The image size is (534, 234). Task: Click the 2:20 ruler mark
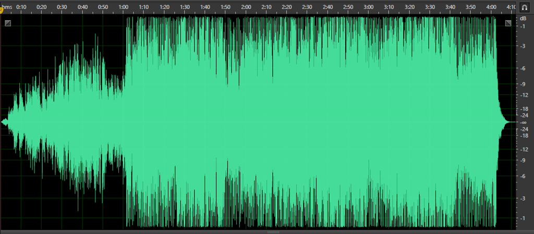287,7
